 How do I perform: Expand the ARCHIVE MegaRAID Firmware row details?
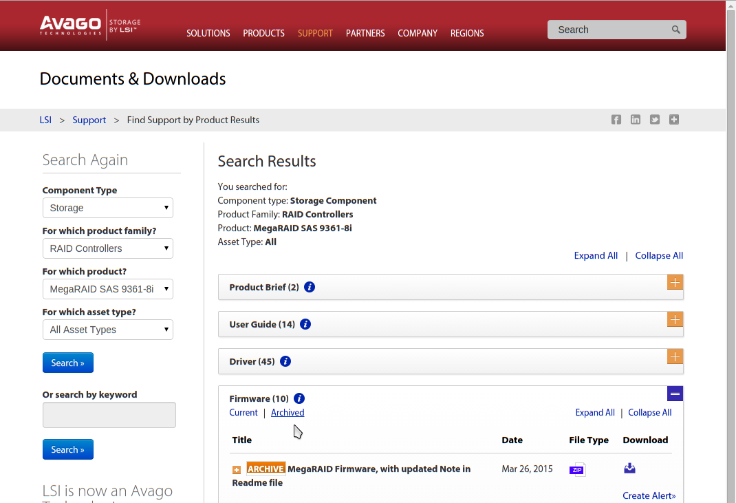click(x=237, y=470)
